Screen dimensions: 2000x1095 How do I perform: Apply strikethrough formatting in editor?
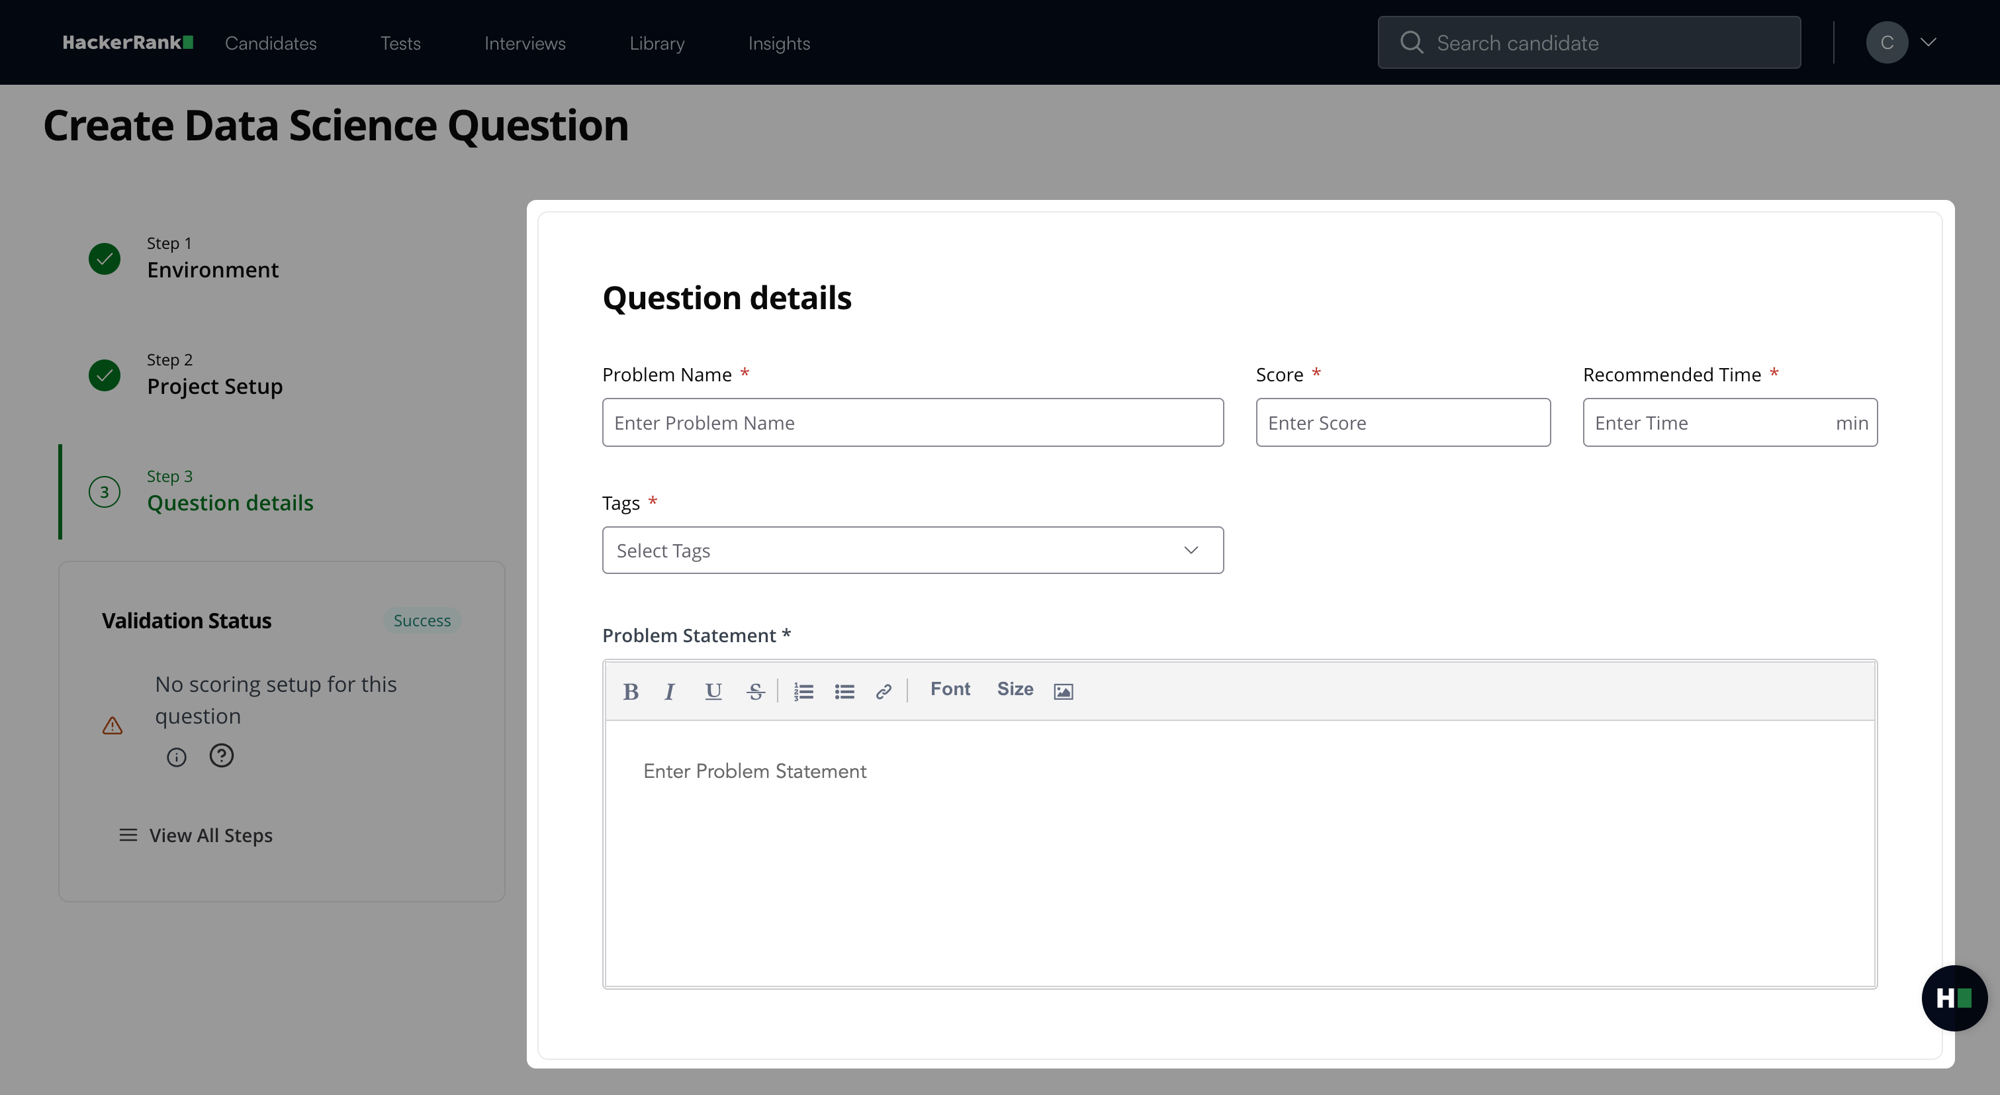[x=754, y=690]
